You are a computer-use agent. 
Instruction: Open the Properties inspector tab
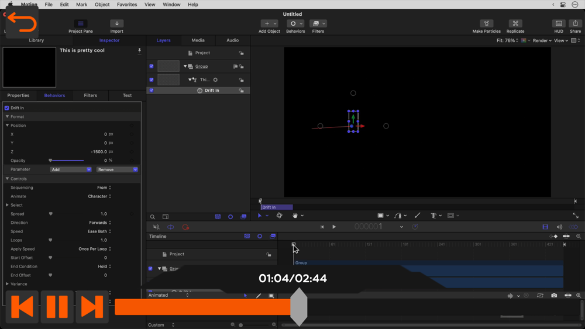pos(18,95)
